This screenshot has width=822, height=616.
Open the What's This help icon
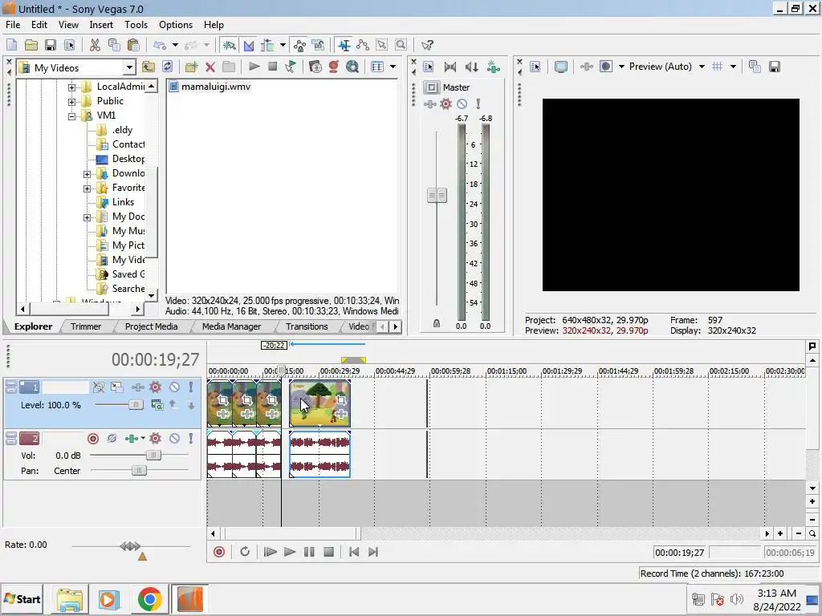[427, 45]
